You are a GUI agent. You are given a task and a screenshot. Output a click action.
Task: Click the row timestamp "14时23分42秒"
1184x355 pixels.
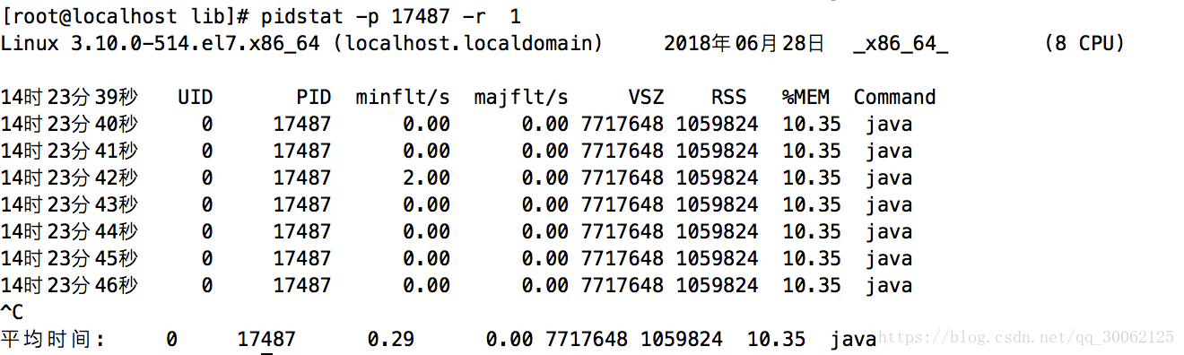[x=69, y=177]
